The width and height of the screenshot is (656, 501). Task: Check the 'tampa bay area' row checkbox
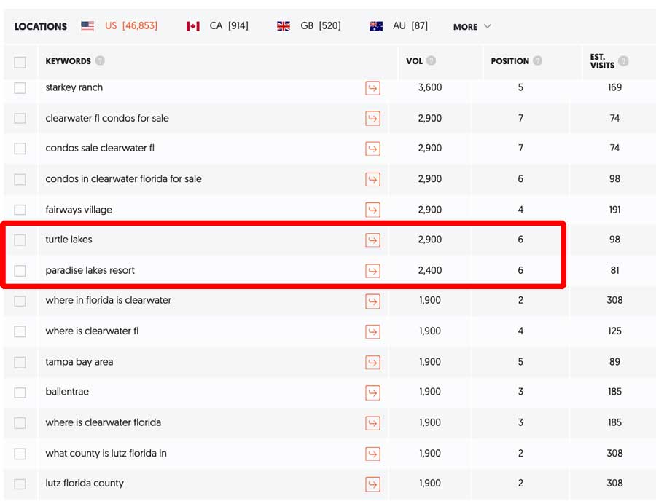20,362
